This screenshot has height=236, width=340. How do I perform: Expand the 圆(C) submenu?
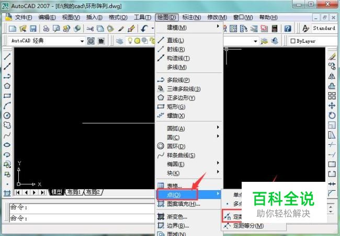coord(189,138)
